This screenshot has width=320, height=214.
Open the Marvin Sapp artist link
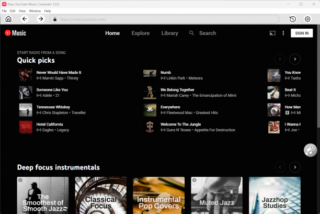[x=53, y=78]
